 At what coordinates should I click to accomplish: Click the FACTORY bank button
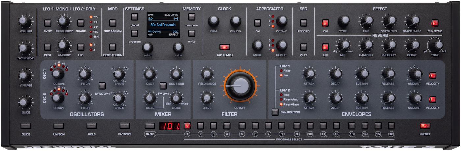point(124,126)
